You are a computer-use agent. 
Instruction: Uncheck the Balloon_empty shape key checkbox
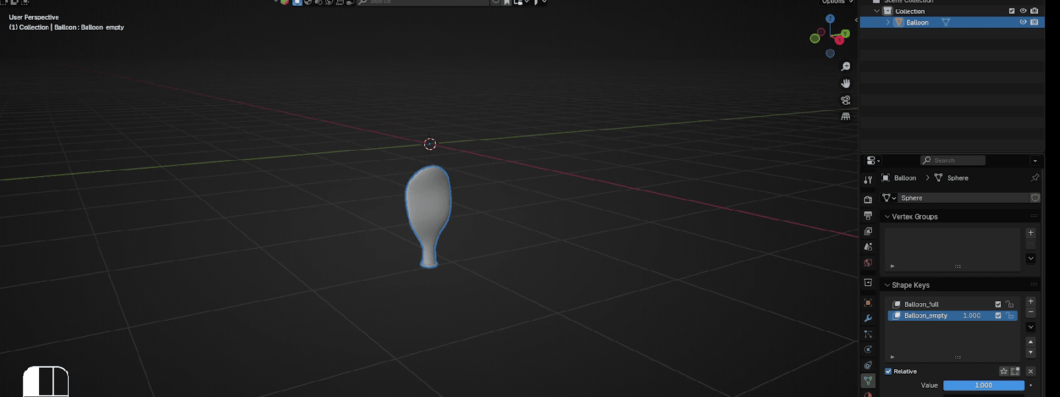pyautogui.click(x=998, y=316)
